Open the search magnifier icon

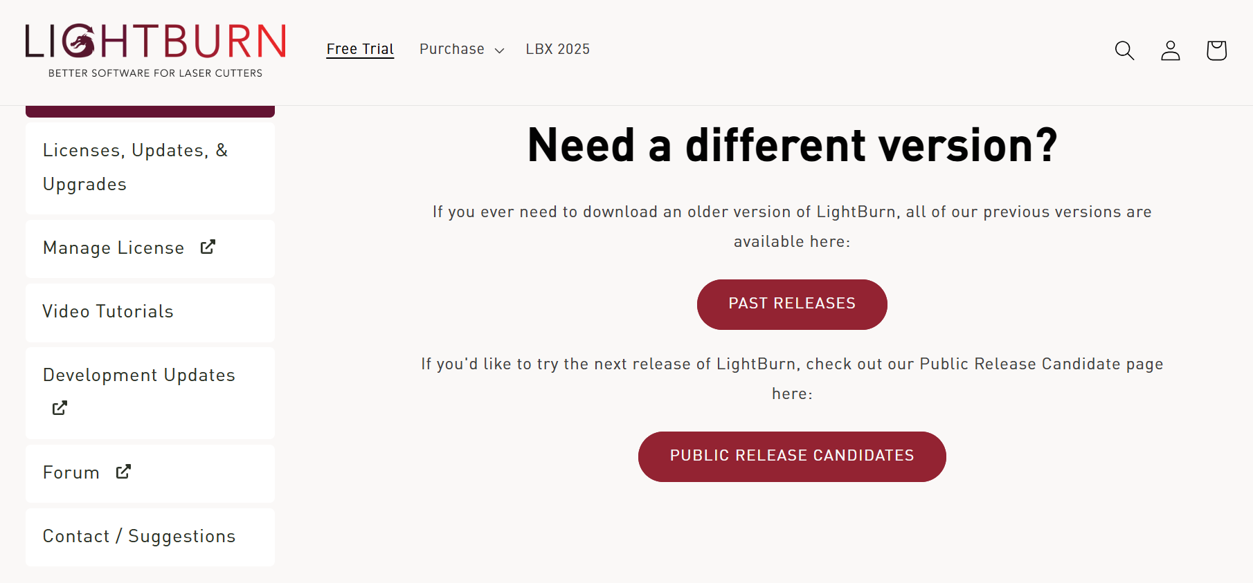pos(1124,50)
